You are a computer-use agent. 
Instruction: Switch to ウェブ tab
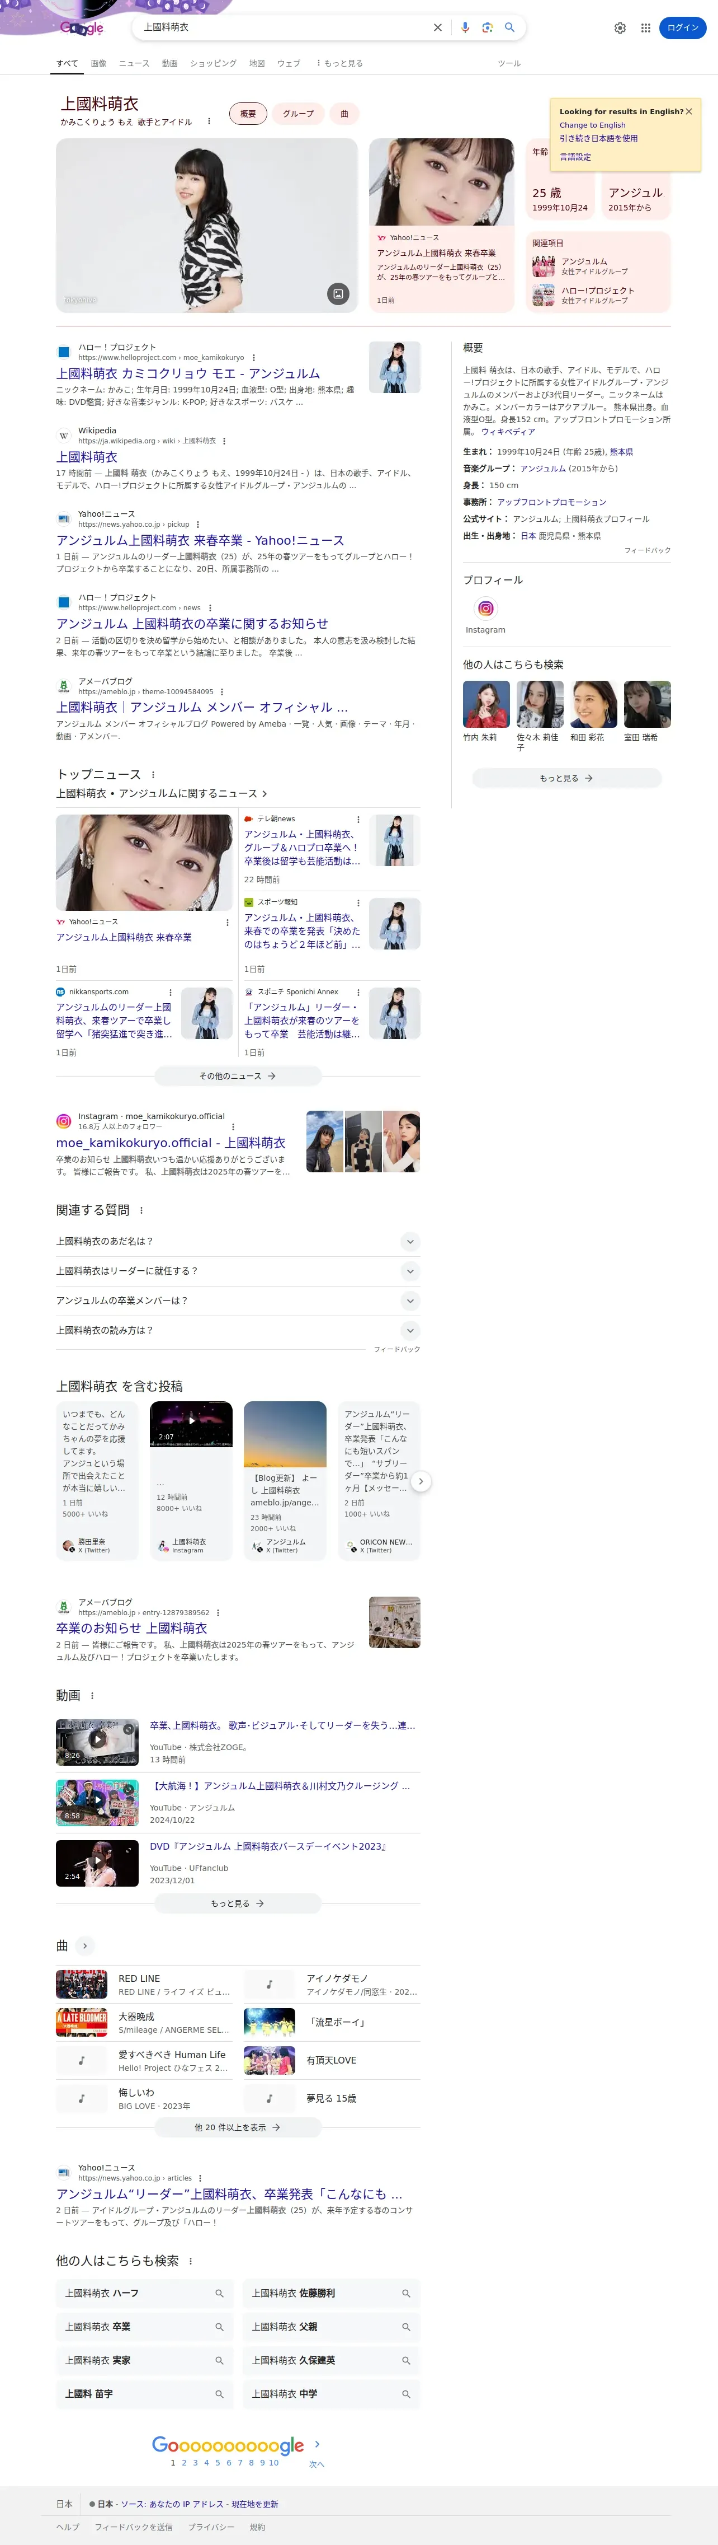click(x=288, y=63)
